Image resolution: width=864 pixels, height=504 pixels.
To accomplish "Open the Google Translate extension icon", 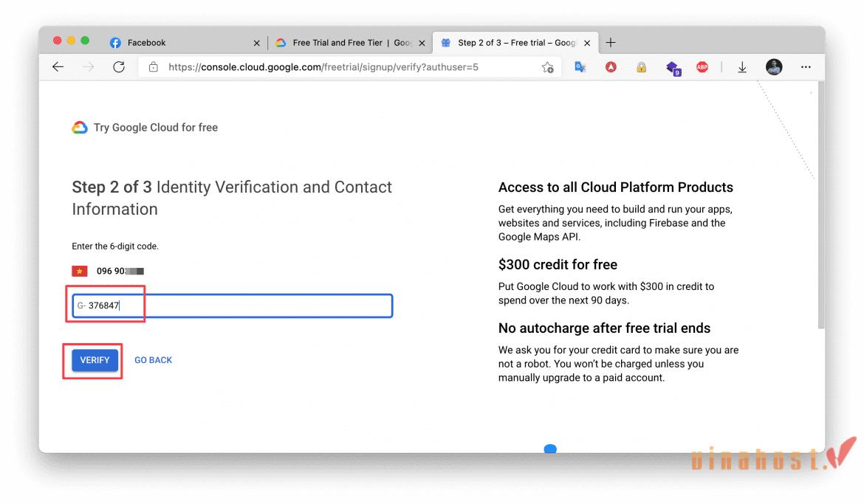I will pyautogui.click(x=580, y=66).
